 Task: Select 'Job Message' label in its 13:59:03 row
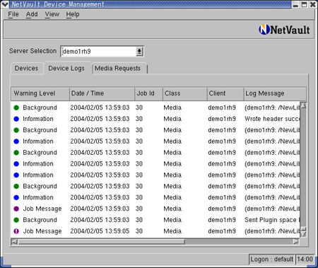[42, 209]
